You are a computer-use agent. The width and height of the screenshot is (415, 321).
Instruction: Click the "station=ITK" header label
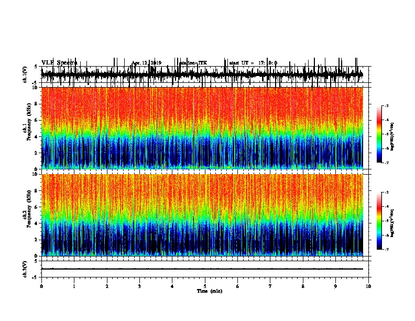[193, 63]
